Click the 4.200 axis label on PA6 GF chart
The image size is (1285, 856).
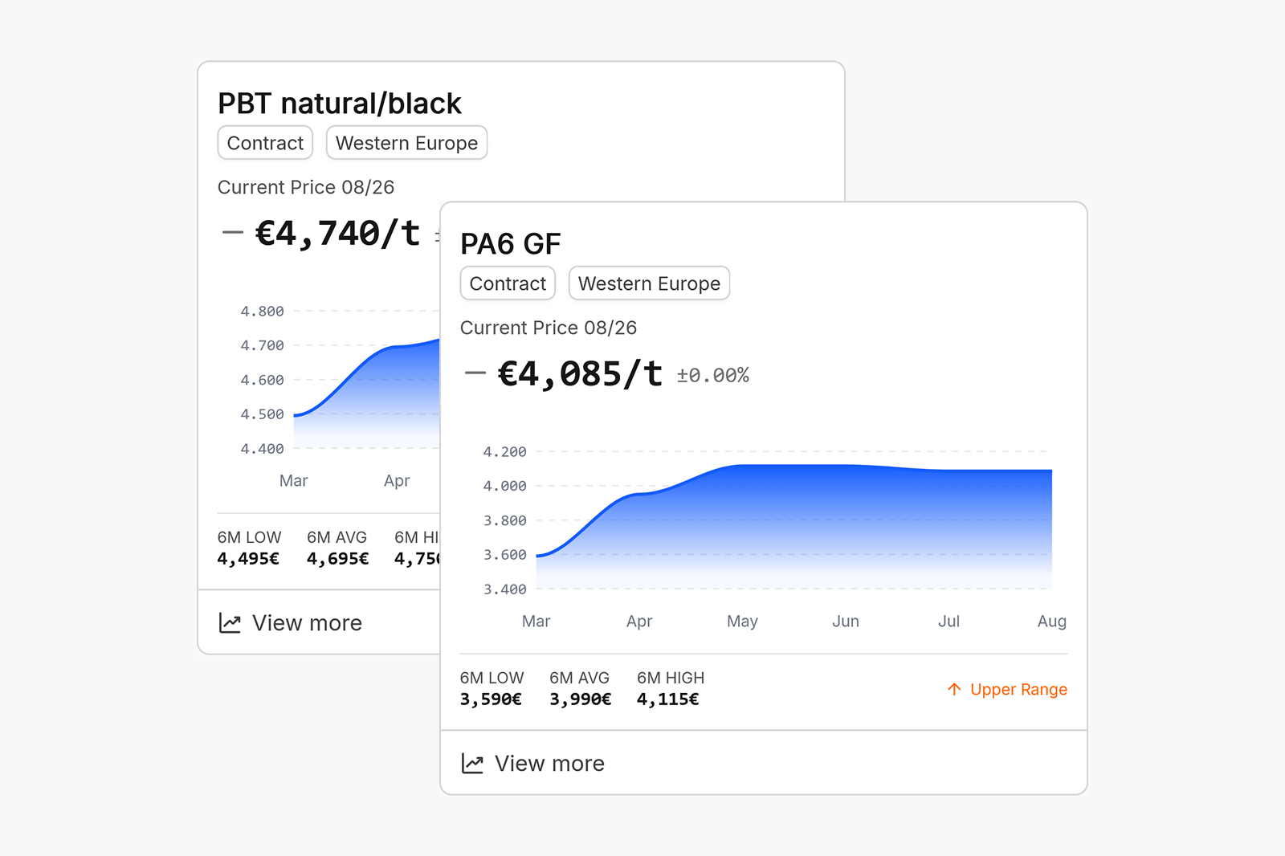tap(504, 452)
